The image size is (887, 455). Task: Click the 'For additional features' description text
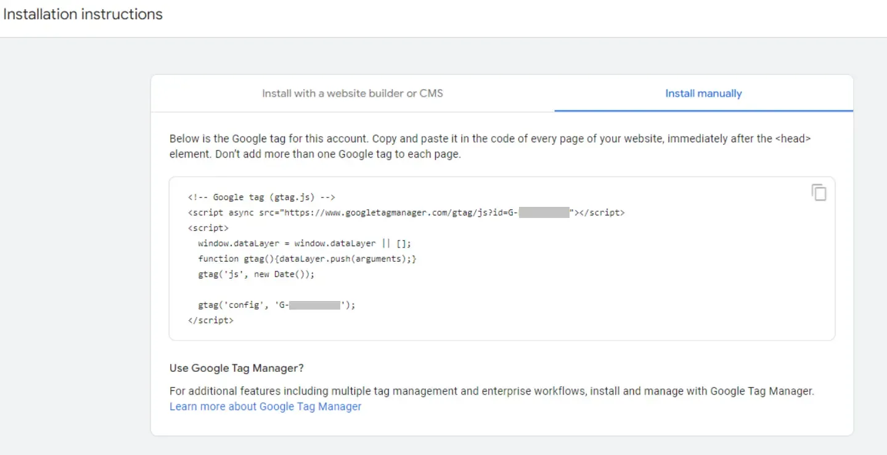coord(492,391)
